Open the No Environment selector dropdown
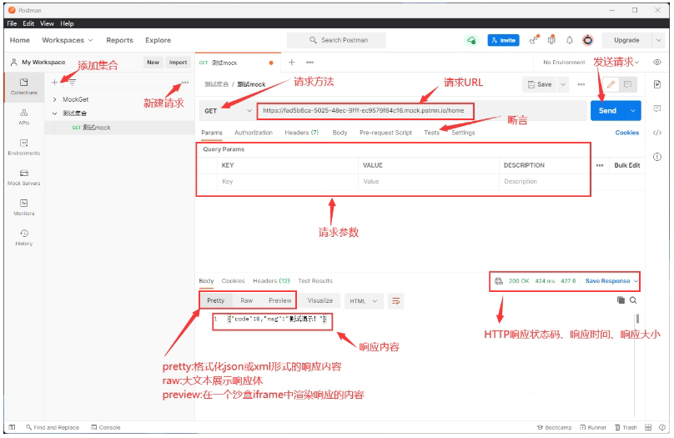 (590, 63)
